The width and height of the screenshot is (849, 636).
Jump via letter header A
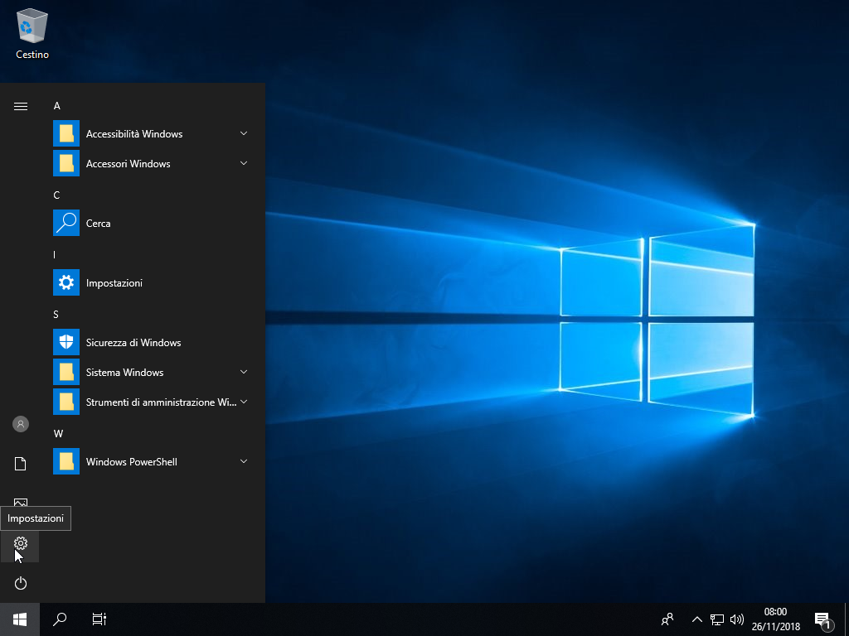[57, 106]
